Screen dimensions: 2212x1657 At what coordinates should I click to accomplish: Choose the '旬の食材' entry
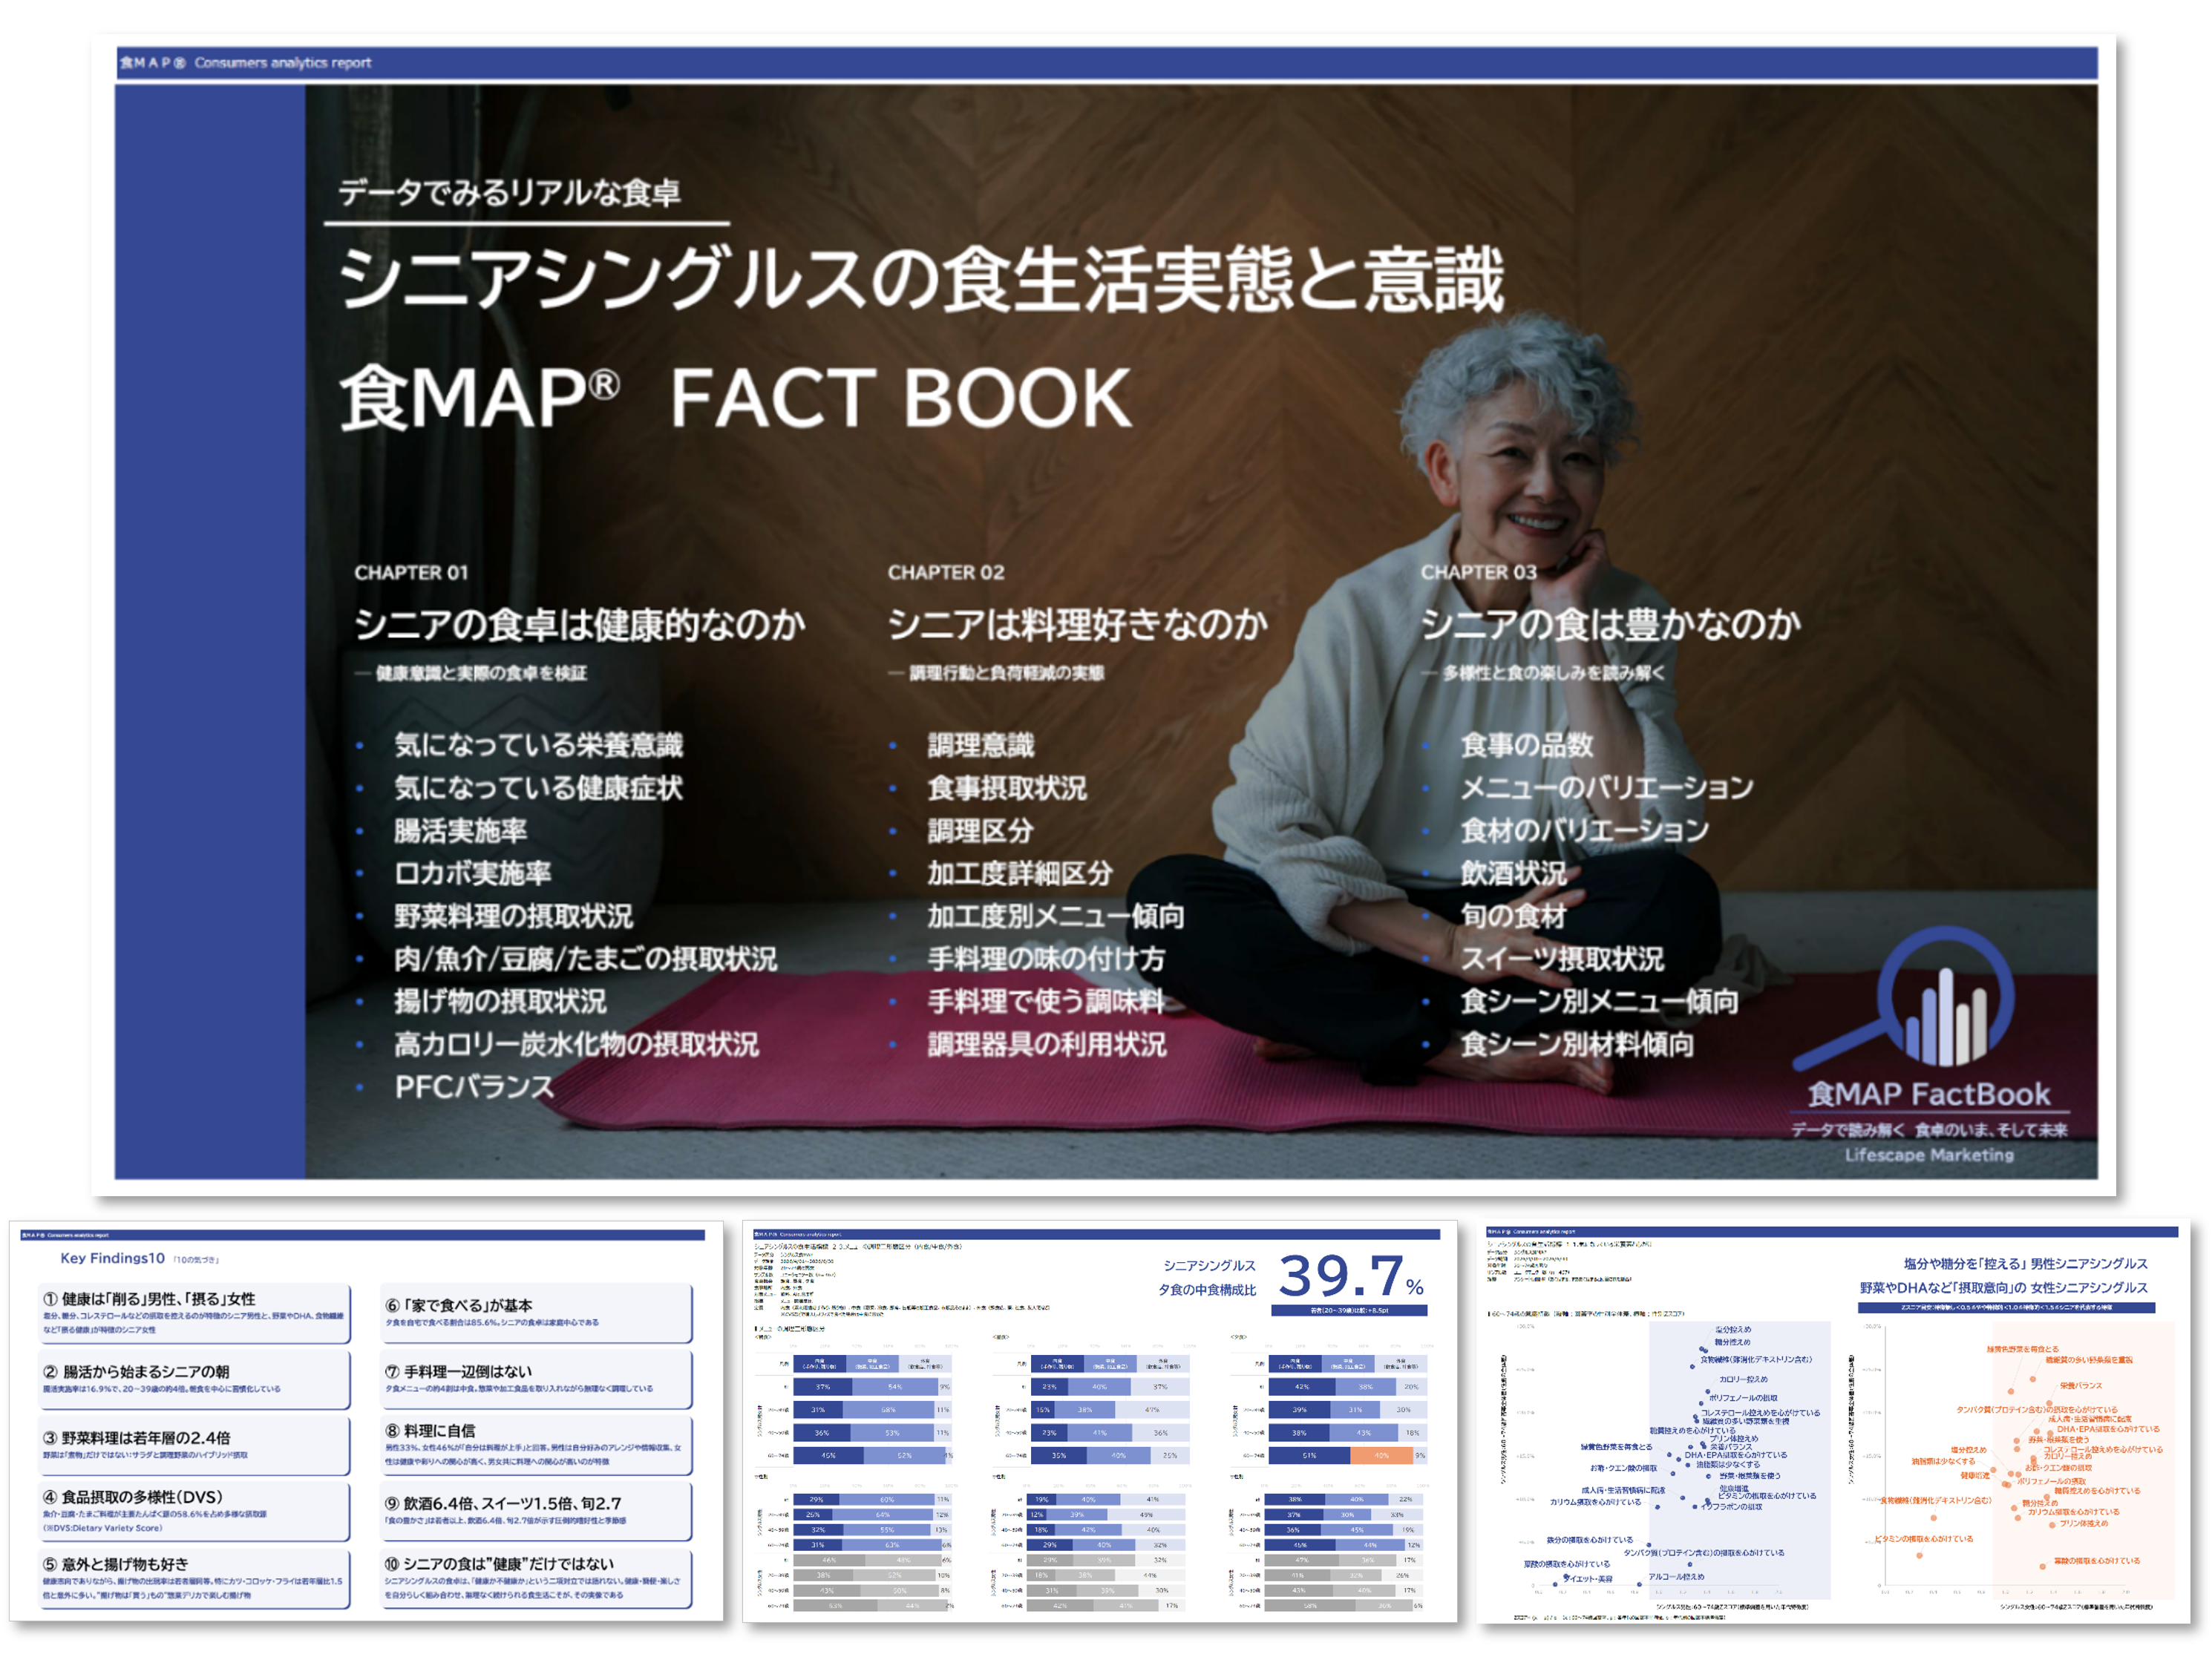tap(1513, 916)
